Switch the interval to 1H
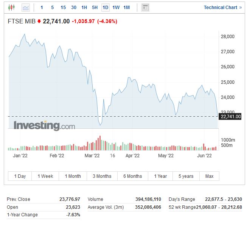 pyautogui.click(x=84, y=7)
